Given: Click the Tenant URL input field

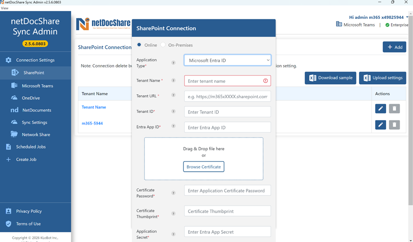Looking at the screenshot, I should pos(228,96).
